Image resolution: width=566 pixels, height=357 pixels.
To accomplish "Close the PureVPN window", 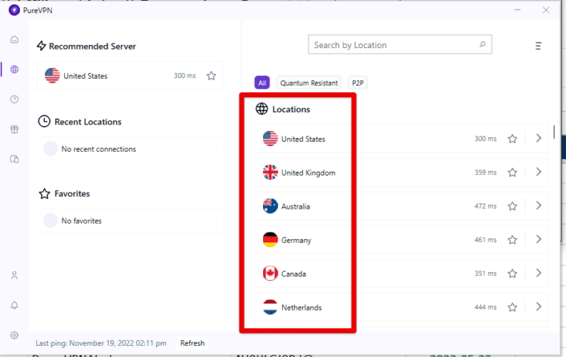I will [546, 10].
